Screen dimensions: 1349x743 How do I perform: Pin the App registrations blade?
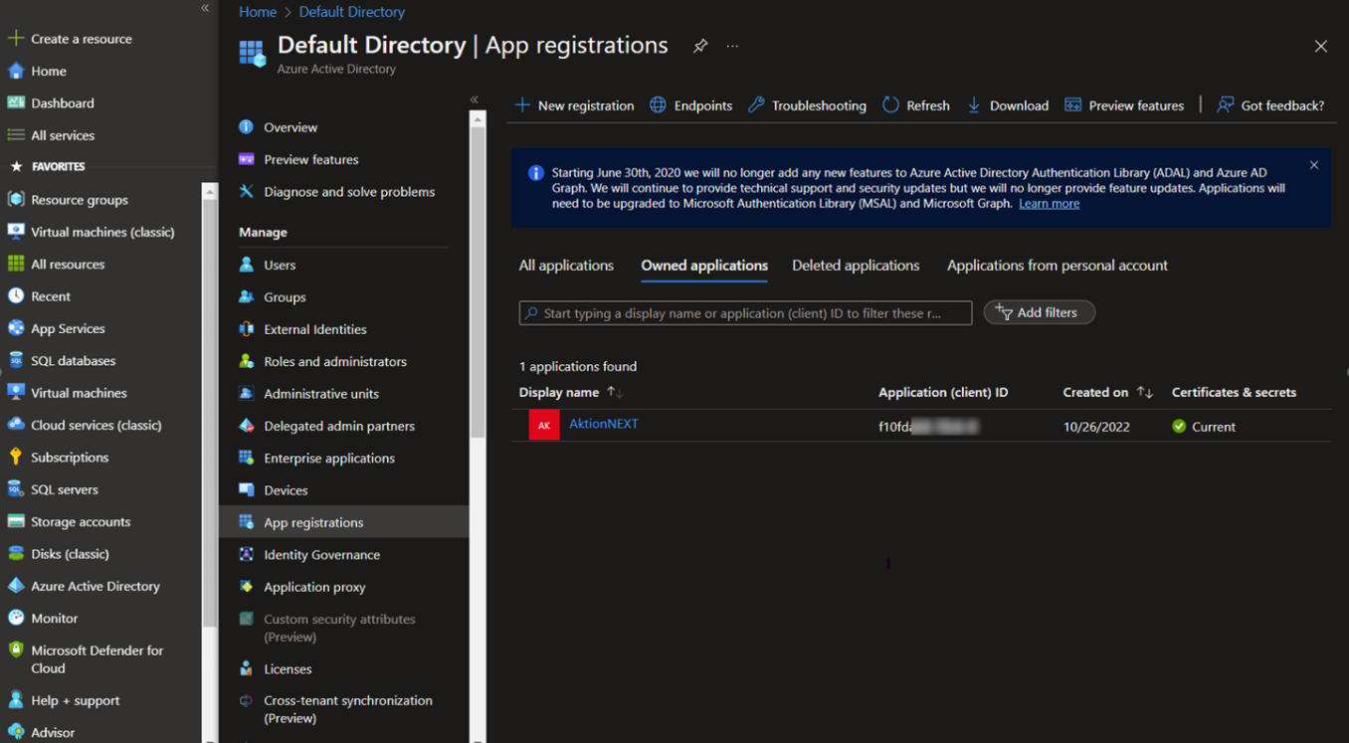point(700,46)
